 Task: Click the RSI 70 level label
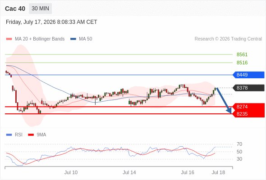(239, 144)
